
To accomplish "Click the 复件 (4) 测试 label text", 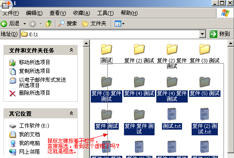I will pos(139,93).
